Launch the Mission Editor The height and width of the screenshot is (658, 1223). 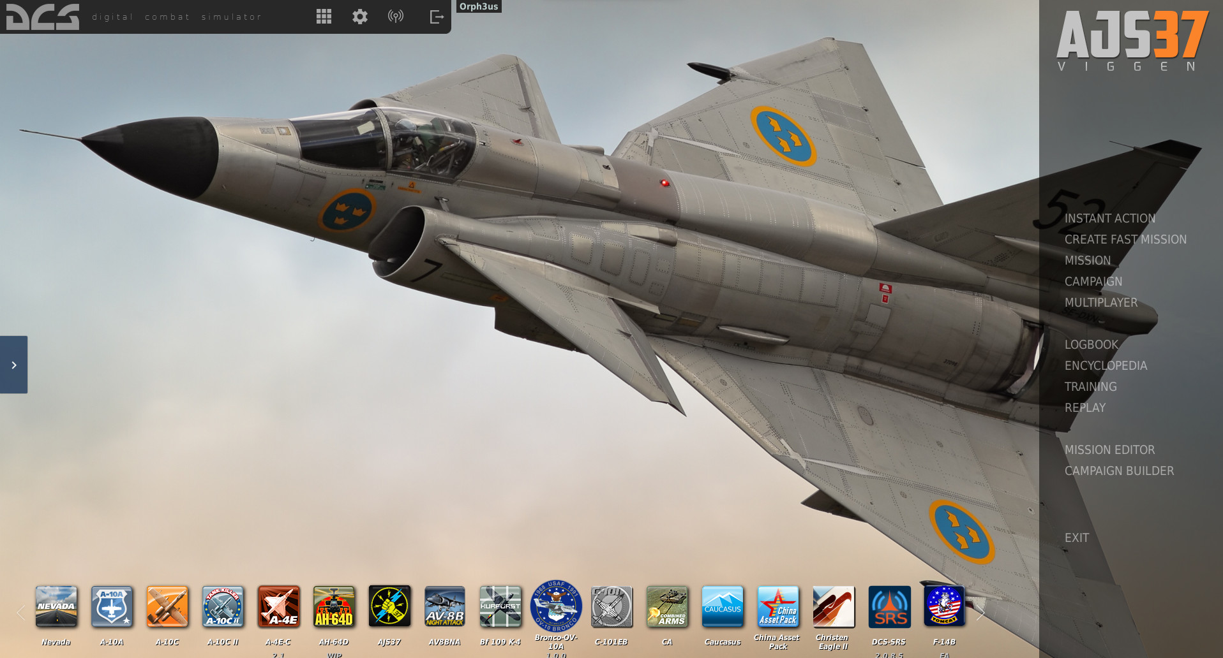(x=1109, y=450)
